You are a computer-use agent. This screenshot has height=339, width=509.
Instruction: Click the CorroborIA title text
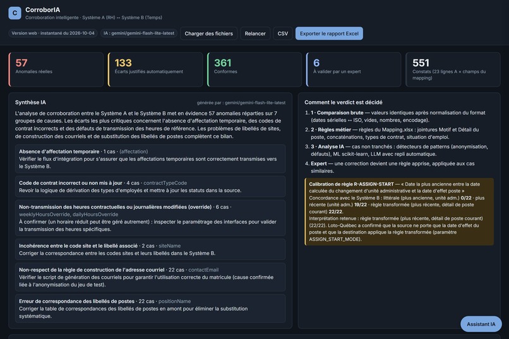coord(42,9)
